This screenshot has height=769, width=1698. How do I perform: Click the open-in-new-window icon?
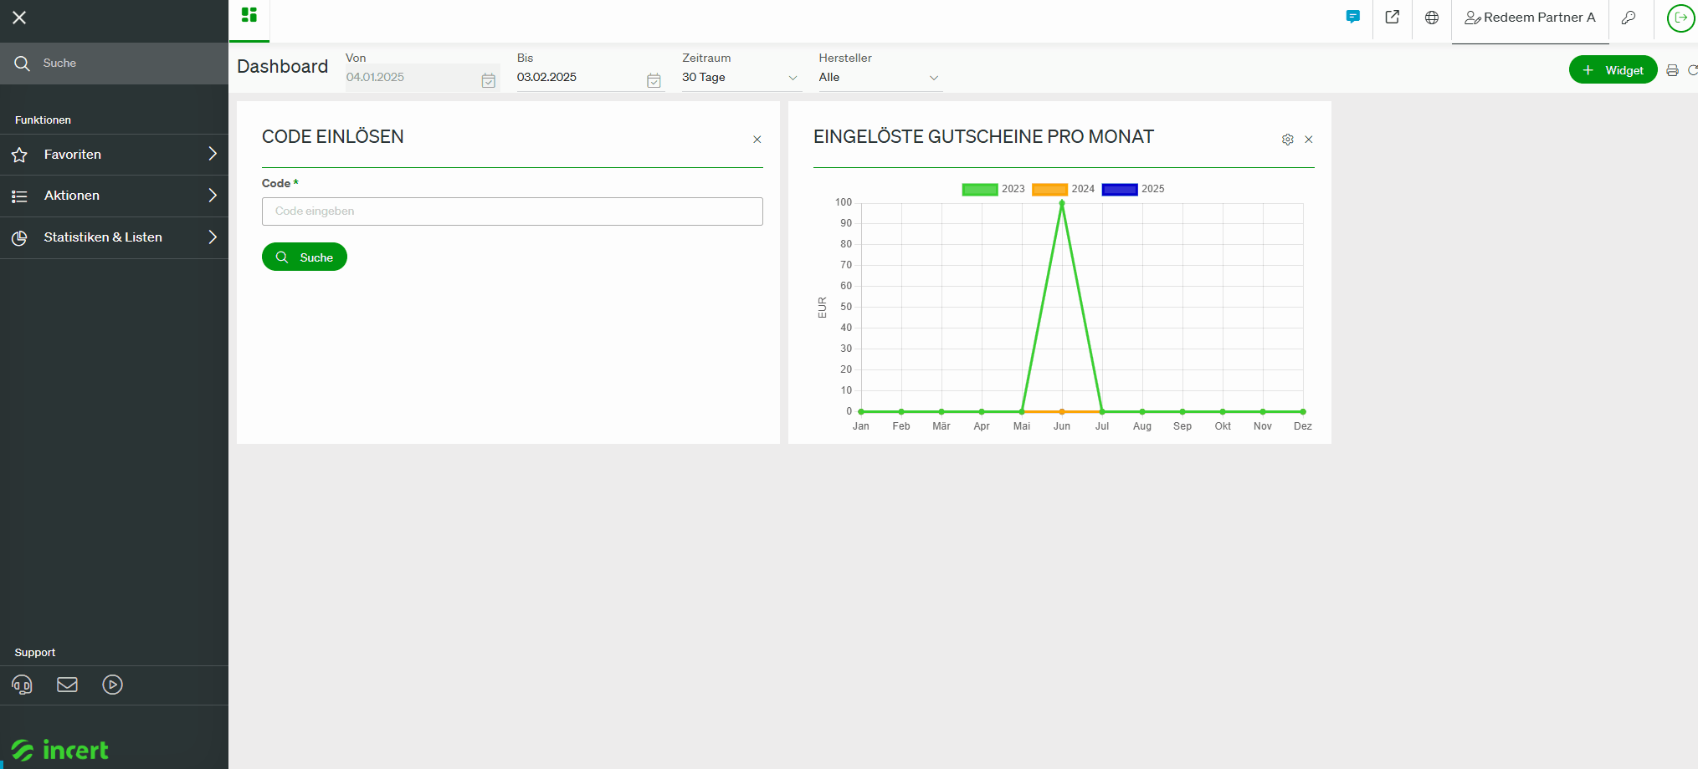pos(1393,17)
